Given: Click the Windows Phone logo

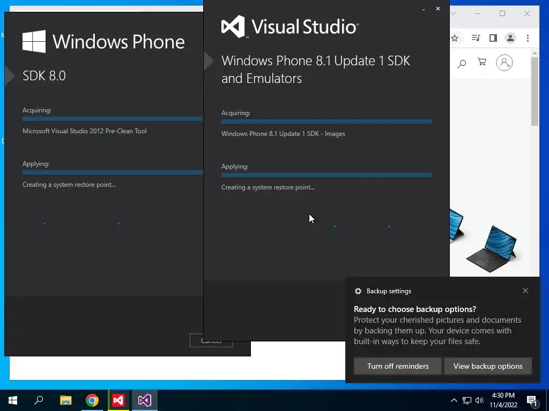Looking at the screenshot, I should (x=103, y=42).
